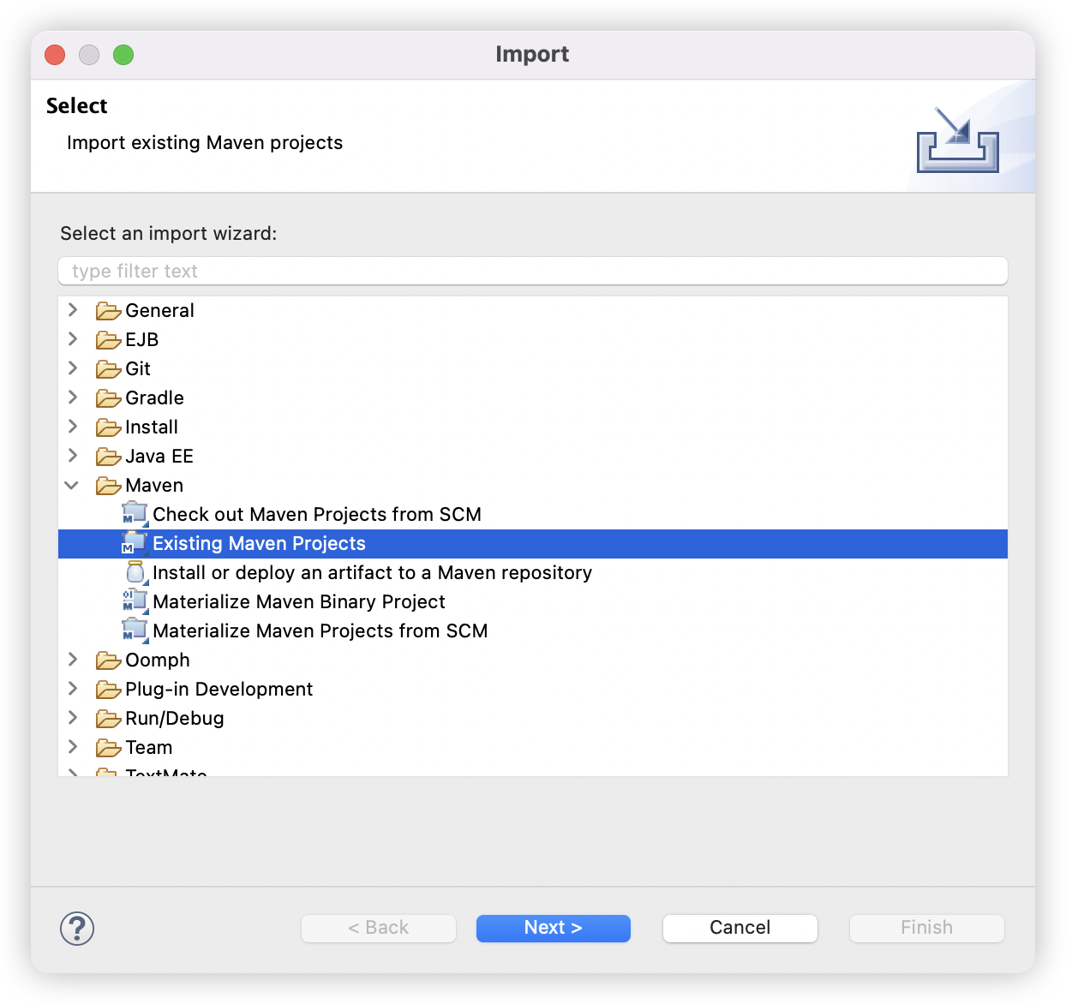Select the Run/Debug label
Image resolution: width=1066 pixels, height=1004 pixels.
pos(175,719)
